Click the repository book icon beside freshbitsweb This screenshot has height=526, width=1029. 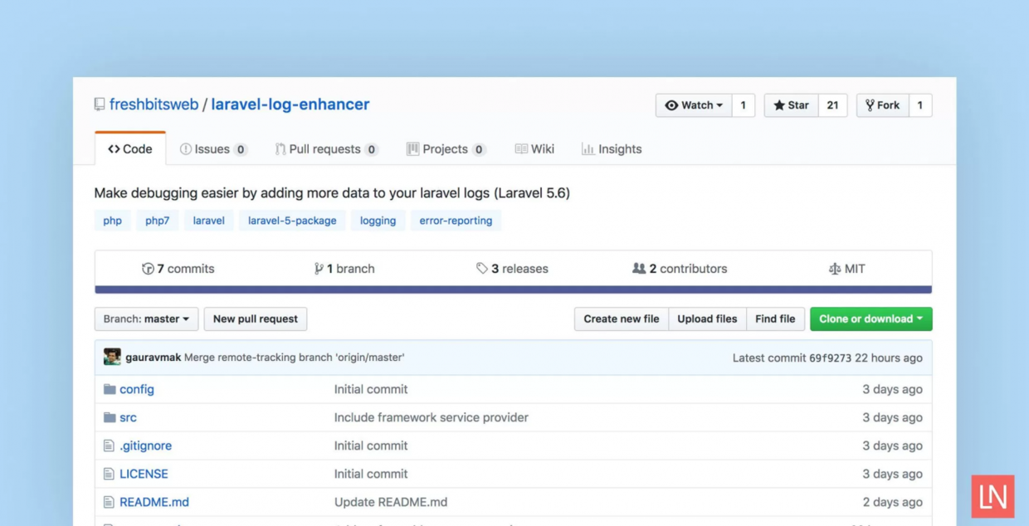click(x=100, y=105)
